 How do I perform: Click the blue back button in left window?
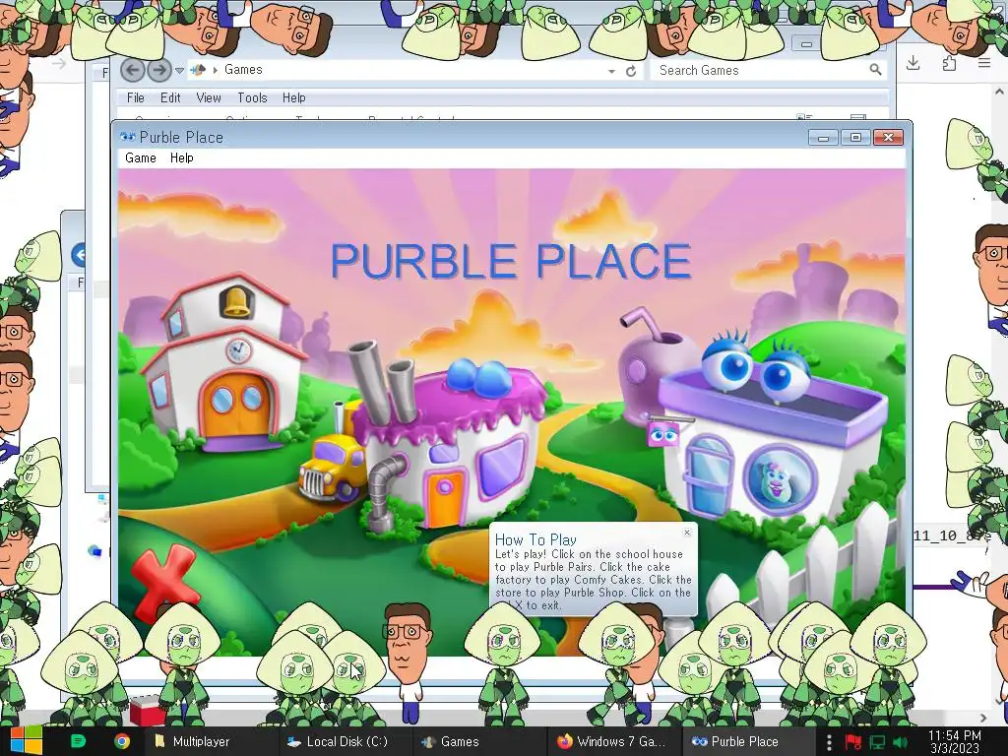pyautogui.click(x=79, y=255)
